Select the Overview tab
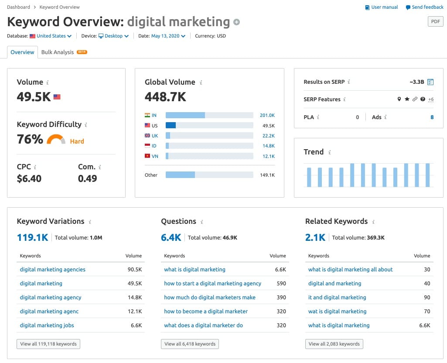Screen dimensions: 447x363 tap(22, 52)
